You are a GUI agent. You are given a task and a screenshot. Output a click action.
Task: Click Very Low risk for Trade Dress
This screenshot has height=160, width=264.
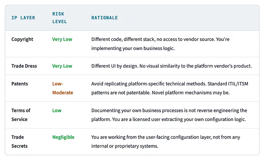pos(62,66)
